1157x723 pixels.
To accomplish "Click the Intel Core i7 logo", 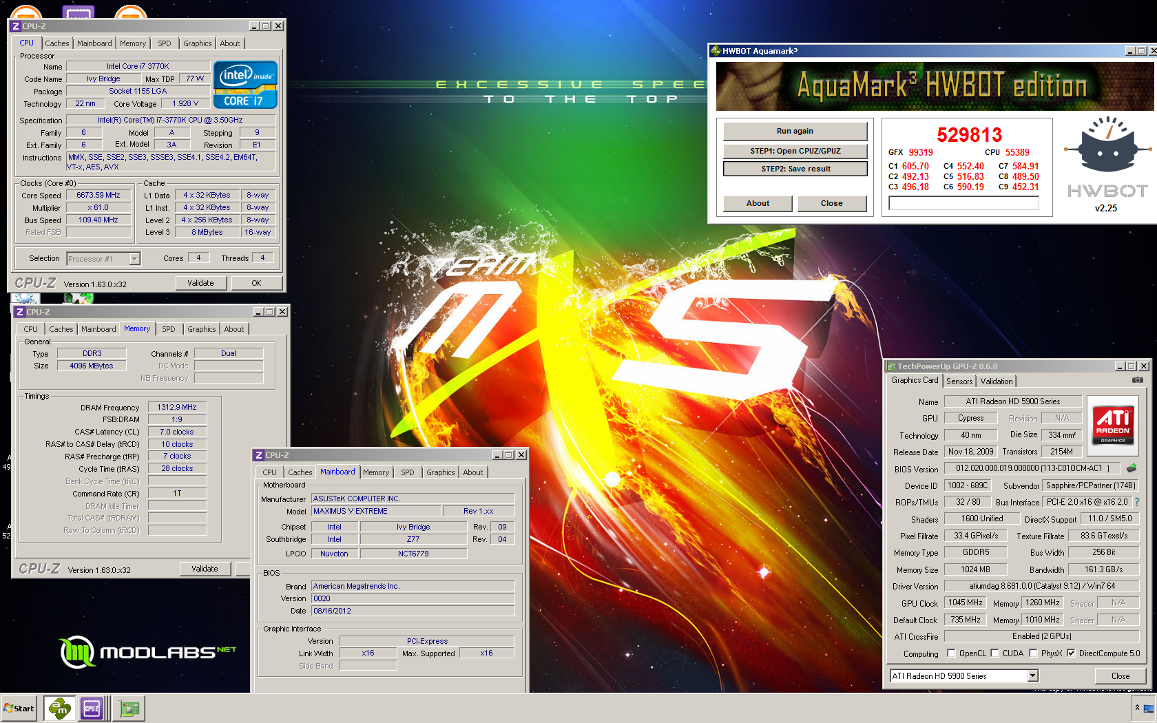I will 246,85.
